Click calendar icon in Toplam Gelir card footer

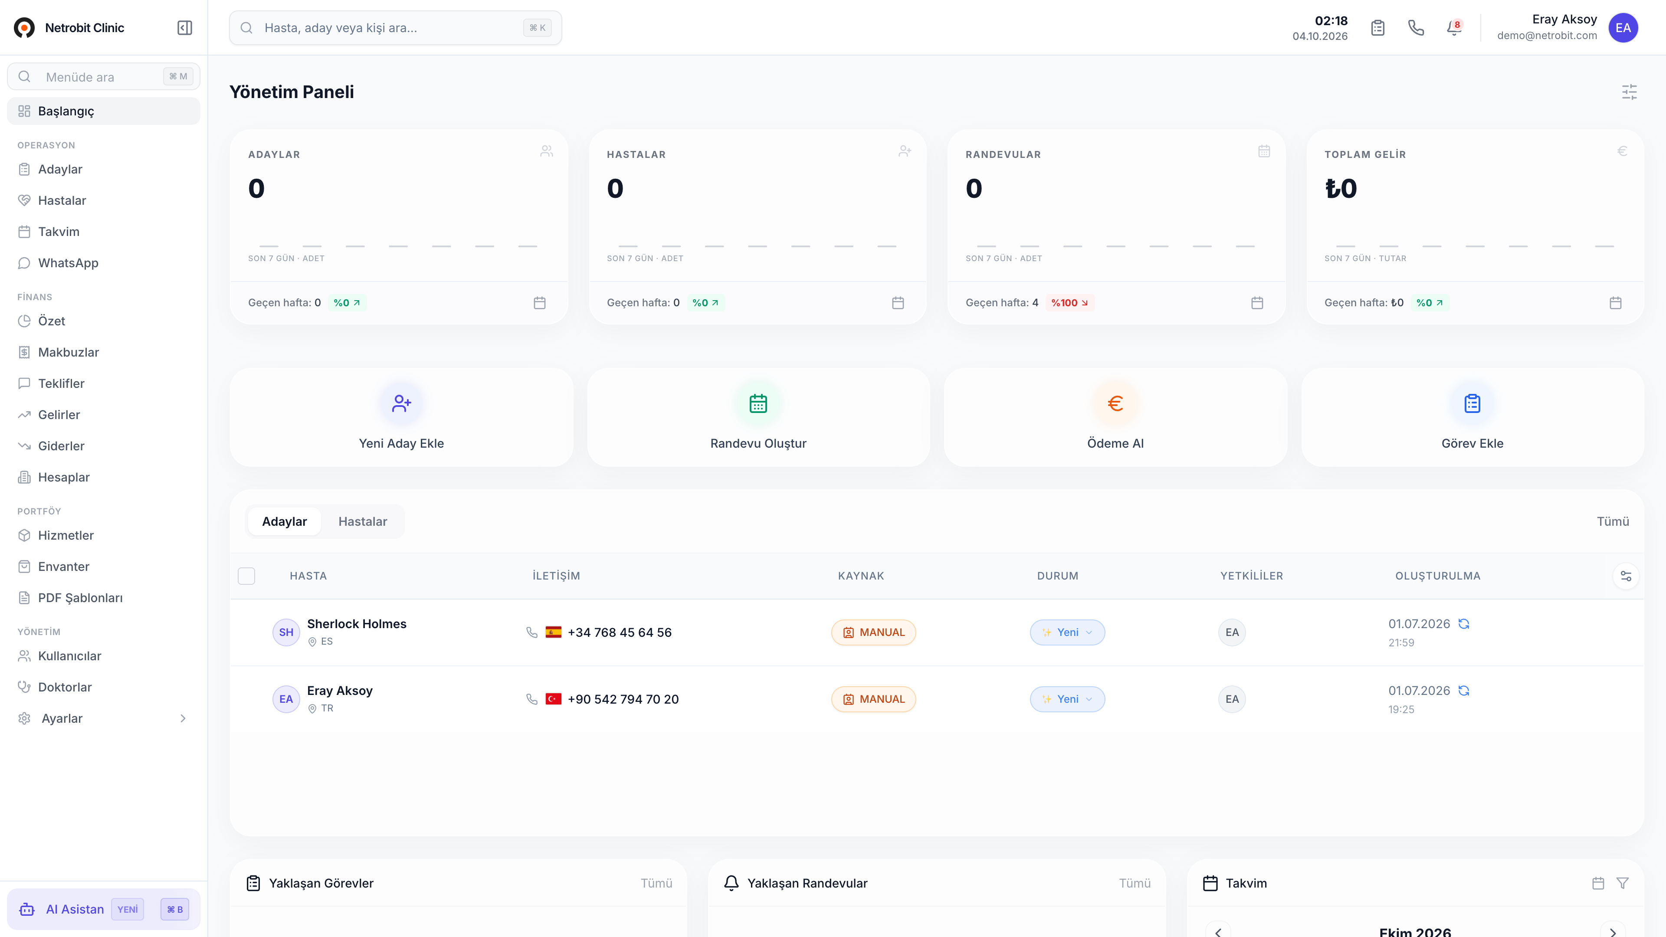tap(1616, 303)
